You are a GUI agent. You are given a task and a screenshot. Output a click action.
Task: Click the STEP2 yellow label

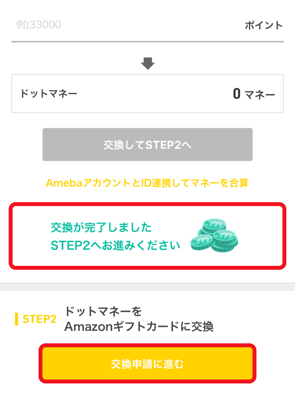pos(39,319)
